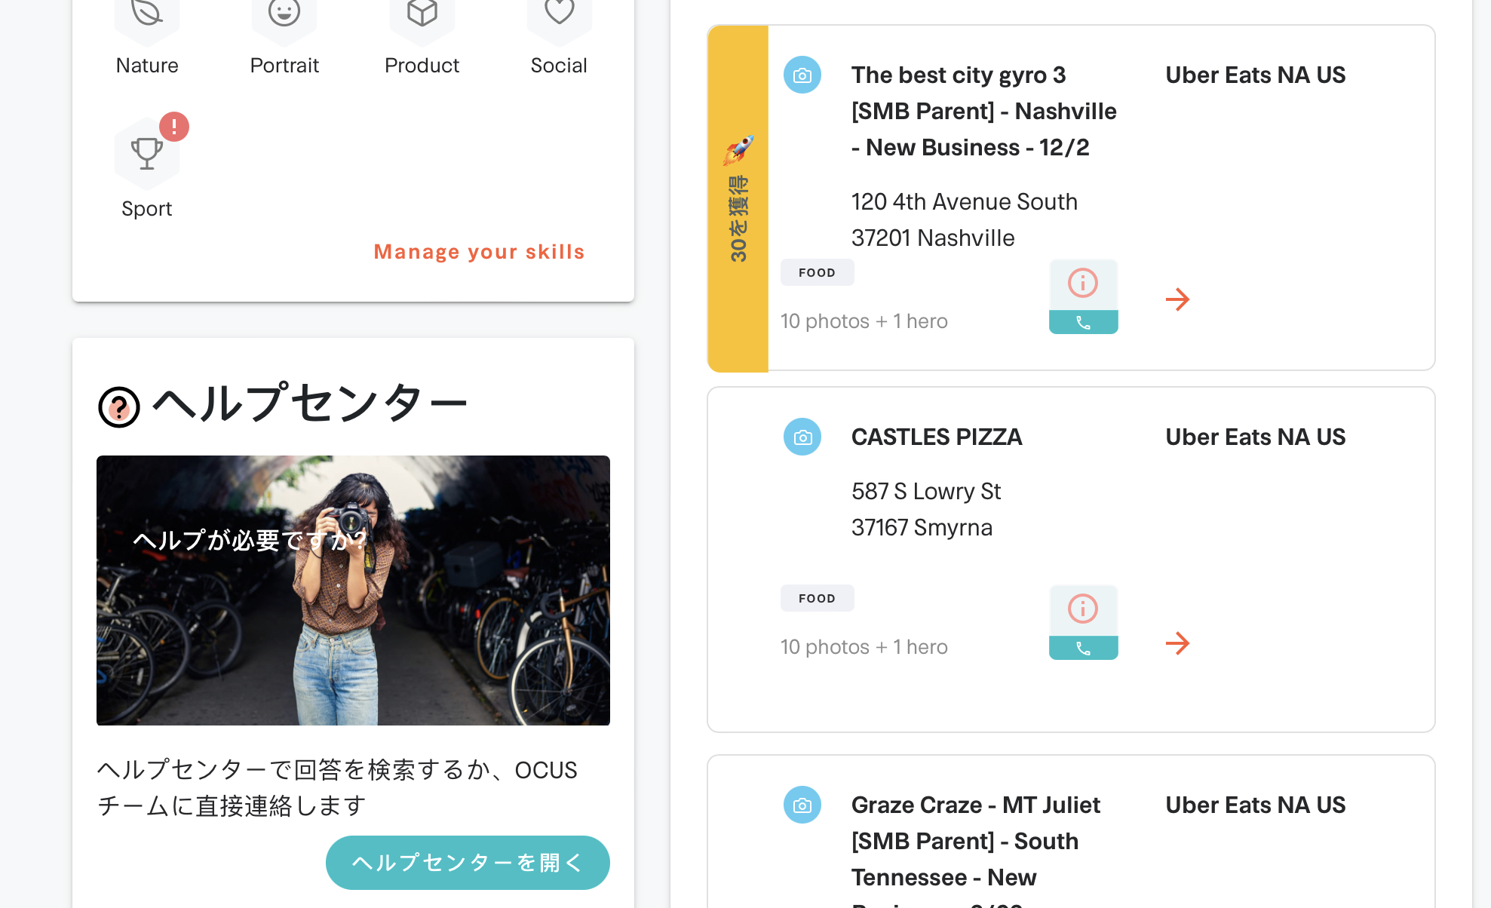Click phone button for The best city gyro 3
This screenshot has width=1491, height=908.
(1083, 323)
